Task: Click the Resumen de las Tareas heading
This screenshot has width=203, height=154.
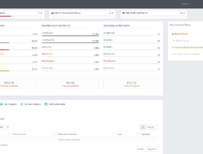Action: click(x=180, y=25)
